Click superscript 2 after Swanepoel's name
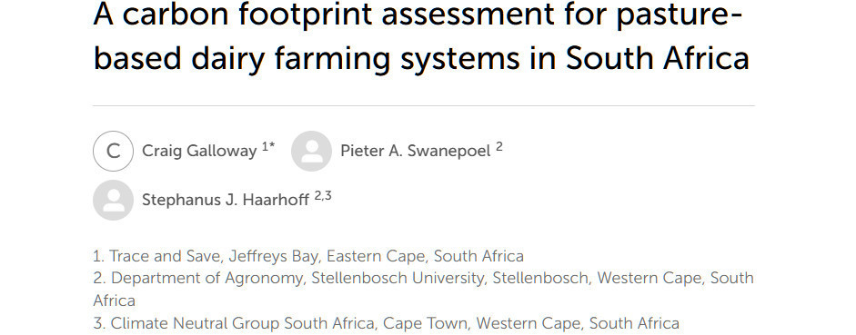 pos(499,146)
